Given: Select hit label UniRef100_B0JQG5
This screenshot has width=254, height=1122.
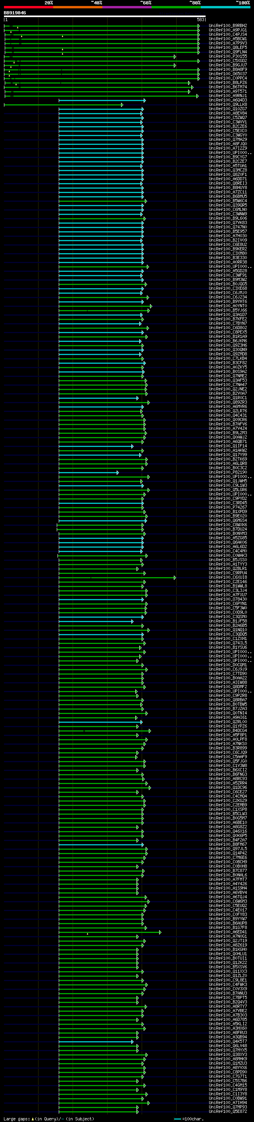Looking at the screenshot, I should (x=228, y=284).
